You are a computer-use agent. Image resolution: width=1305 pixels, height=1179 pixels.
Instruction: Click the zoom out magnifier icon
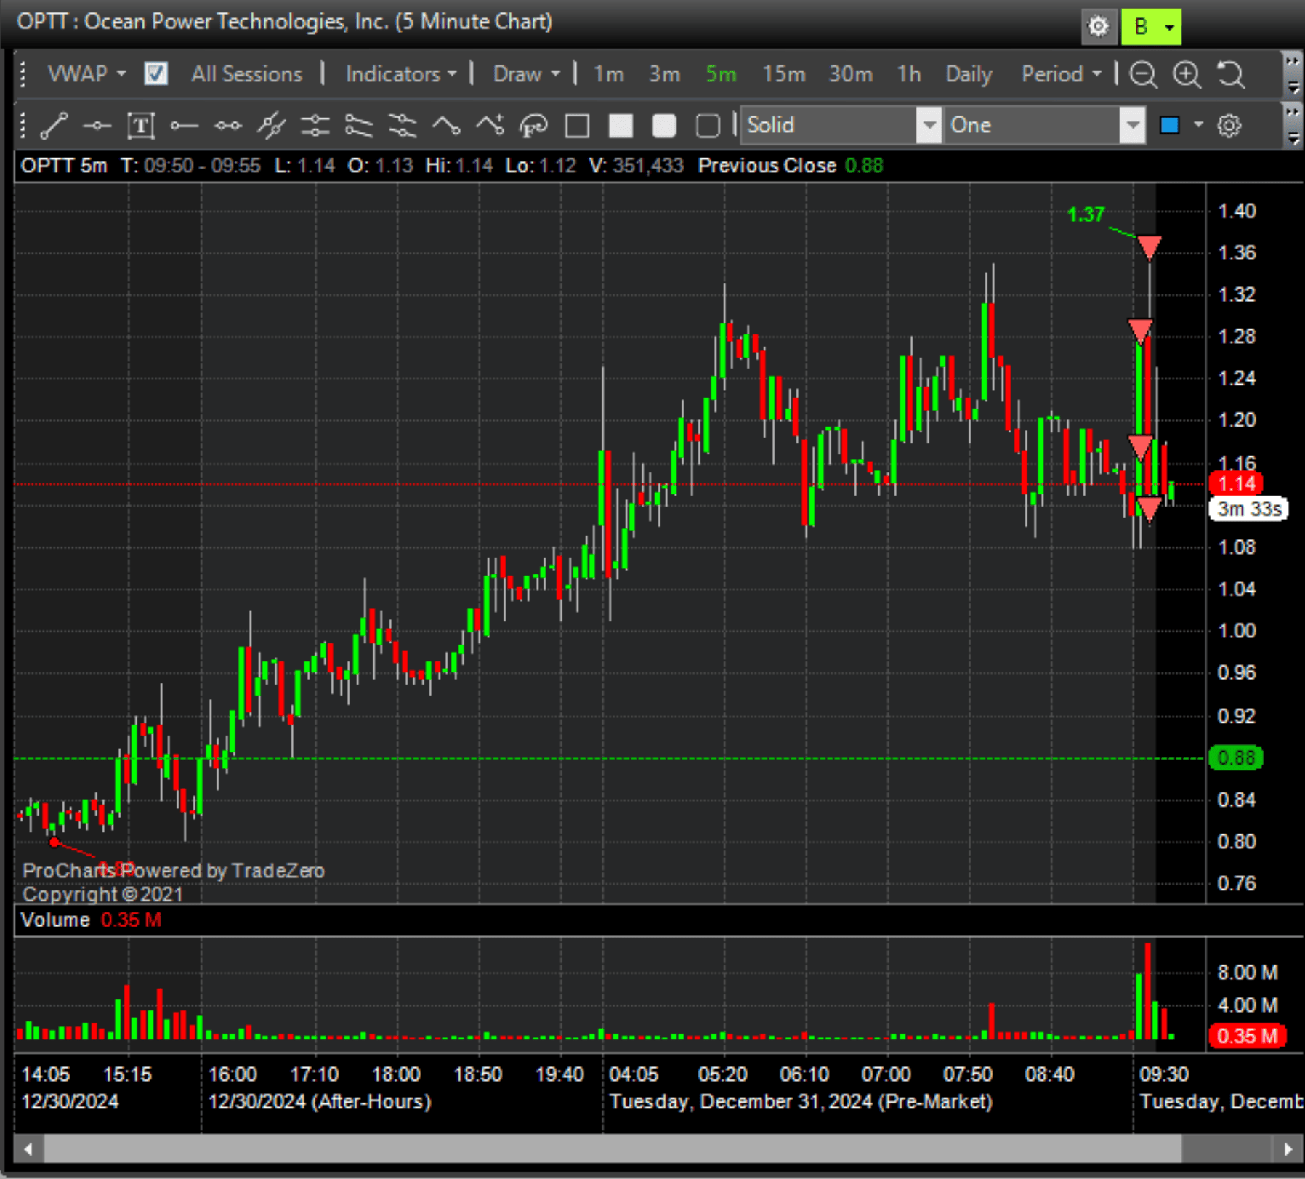[1143, 74]
